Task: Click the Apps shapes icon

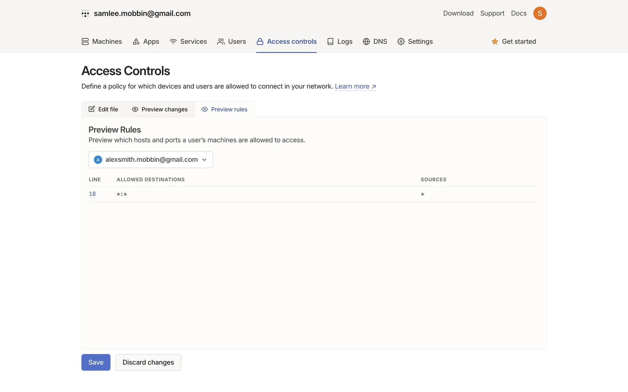Action: 136,41
